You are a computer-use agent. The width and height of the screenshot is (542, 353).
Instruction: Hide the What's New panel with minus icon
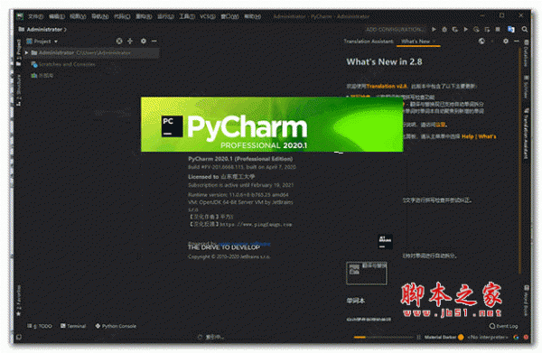(x=517, y=42)
